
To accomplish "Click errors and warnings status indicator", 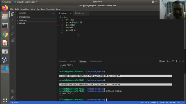I will point(15,103).
